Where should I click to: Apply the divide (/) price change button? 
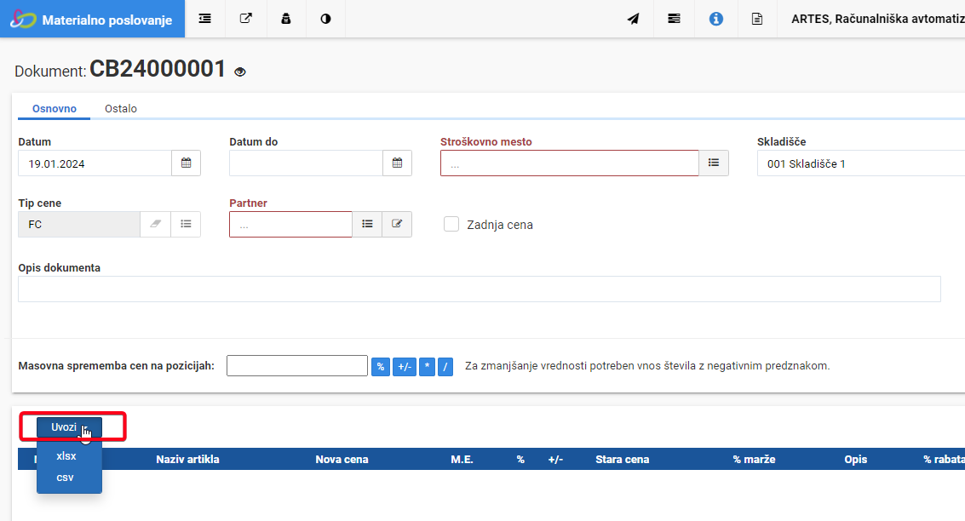(445, 367)
